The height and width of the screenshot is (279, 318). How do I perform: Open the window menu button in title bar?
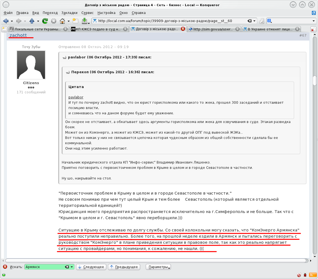(x=6, y=5)
